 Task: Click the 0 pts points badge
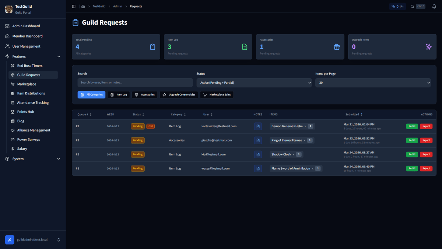coord(397,6)
